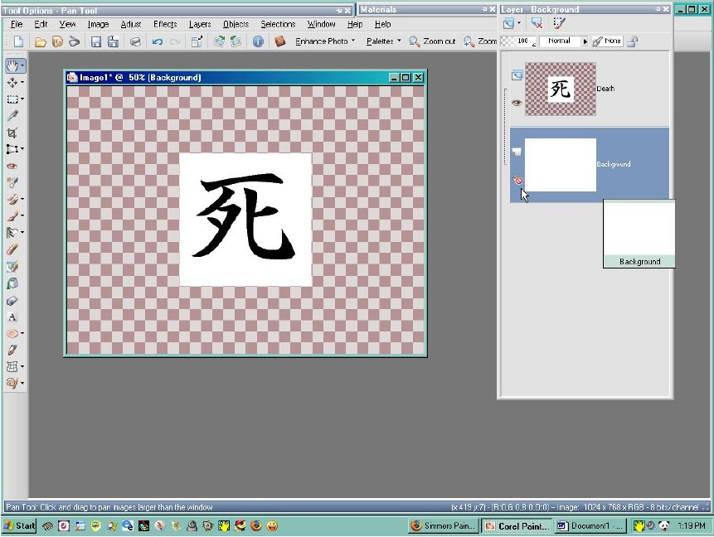
Task: Select the Pan tool hand icon
Action: point(12,66)
